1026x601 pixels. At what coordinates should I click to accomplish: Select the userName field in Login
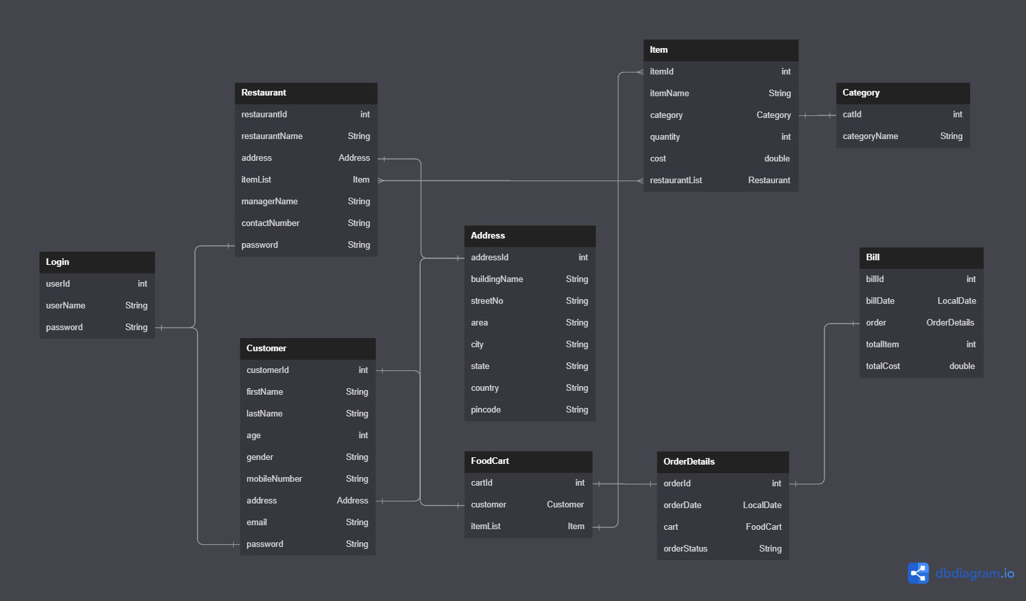click(97, 306)
